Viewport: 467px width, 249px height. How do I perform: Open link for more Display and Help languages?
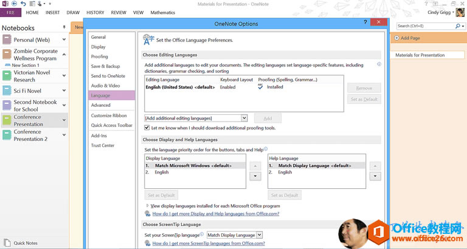pyautogui.click(x=216, y=214)
